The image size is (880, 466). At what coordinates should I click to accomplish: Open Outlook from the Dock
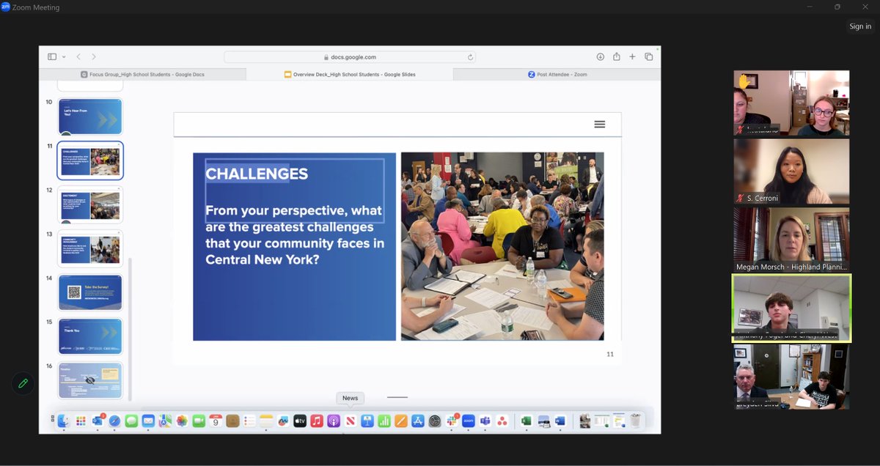[x=98, y=421]
